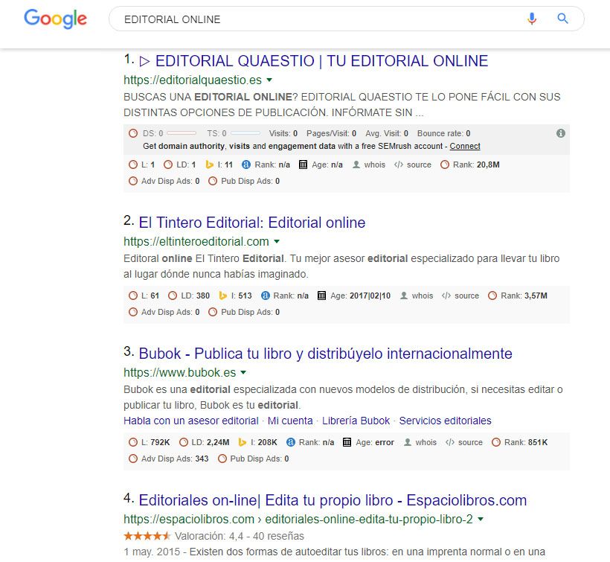View source via code icon for eltinteroeditorial.com
This screenshot has width=610, height=562.
point(446,296)
